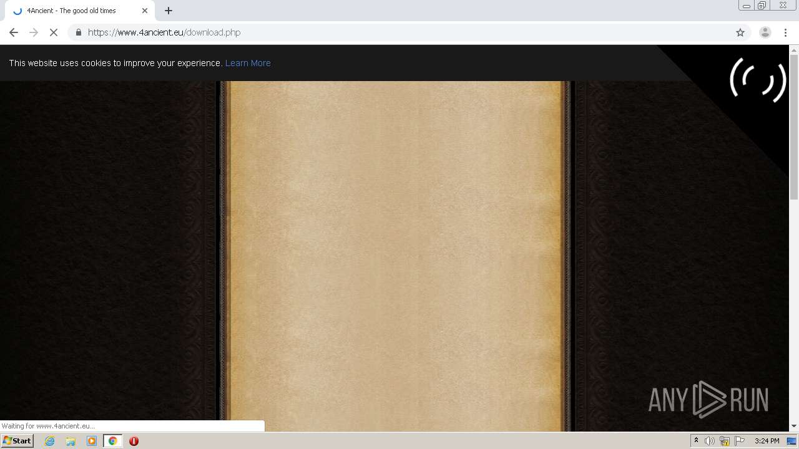Image resolution: width=799 pixels, height=449 pixels.
Task: Click the forward navigation arrow
Action: (x=34, y=32)
